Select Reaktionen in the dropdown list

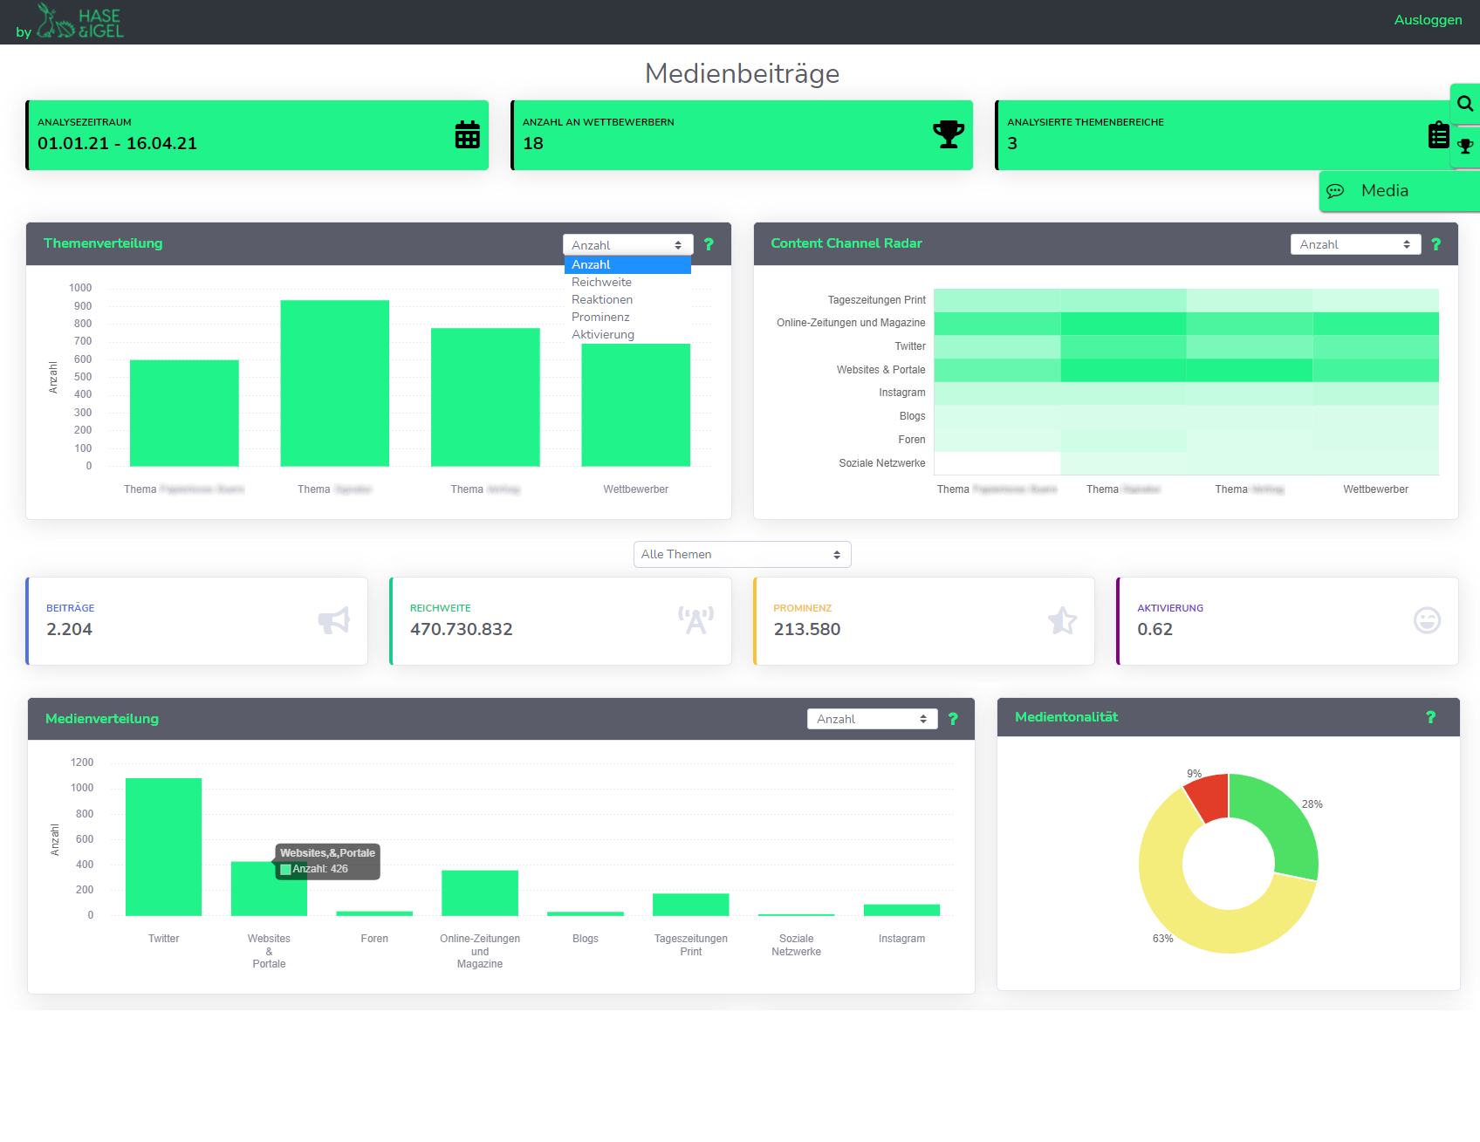point(627,299)
